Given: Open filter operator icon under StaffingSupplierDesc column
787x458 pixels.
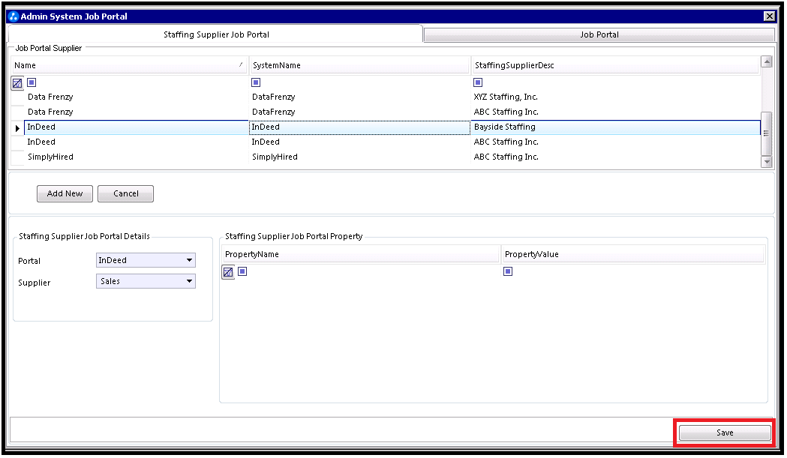Looking at the screenshot, I should tap(478, 82).
